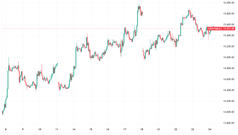Click date 11 on the time axis
Image resolution: width=238 pixels, height=135 pixels.
pos(57,129)
